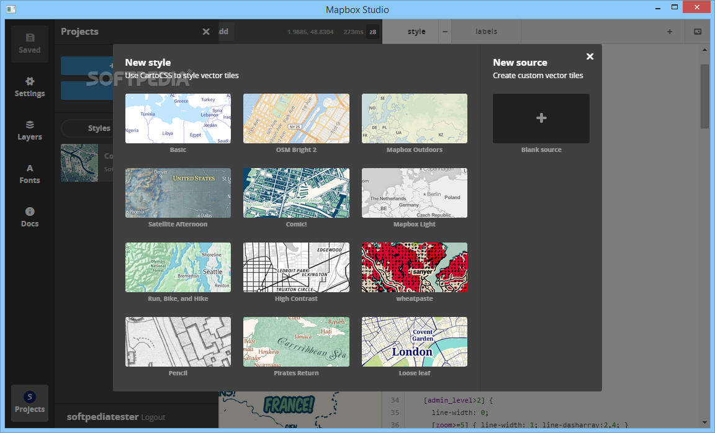This screenshot has width=715, height=433.
Task: Click the window system menu icon
Action: pos(11,9)
